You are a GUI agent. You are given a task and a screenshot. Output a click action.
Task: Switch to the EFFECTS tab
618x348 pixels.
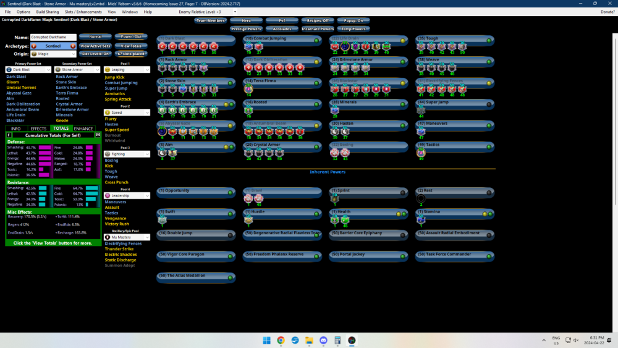[x=38, y=129]
